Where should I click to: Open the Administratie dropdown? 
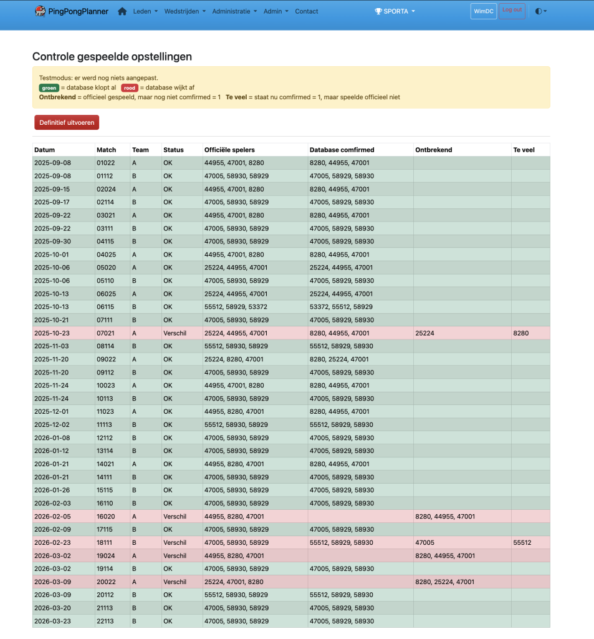point(234,11)
